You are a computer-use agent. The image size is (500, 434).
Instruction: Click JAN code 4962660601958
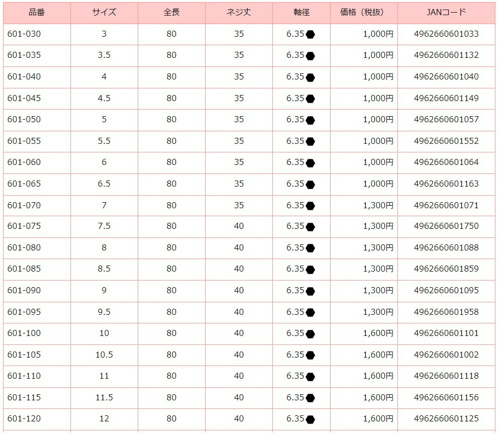point(446,312)
